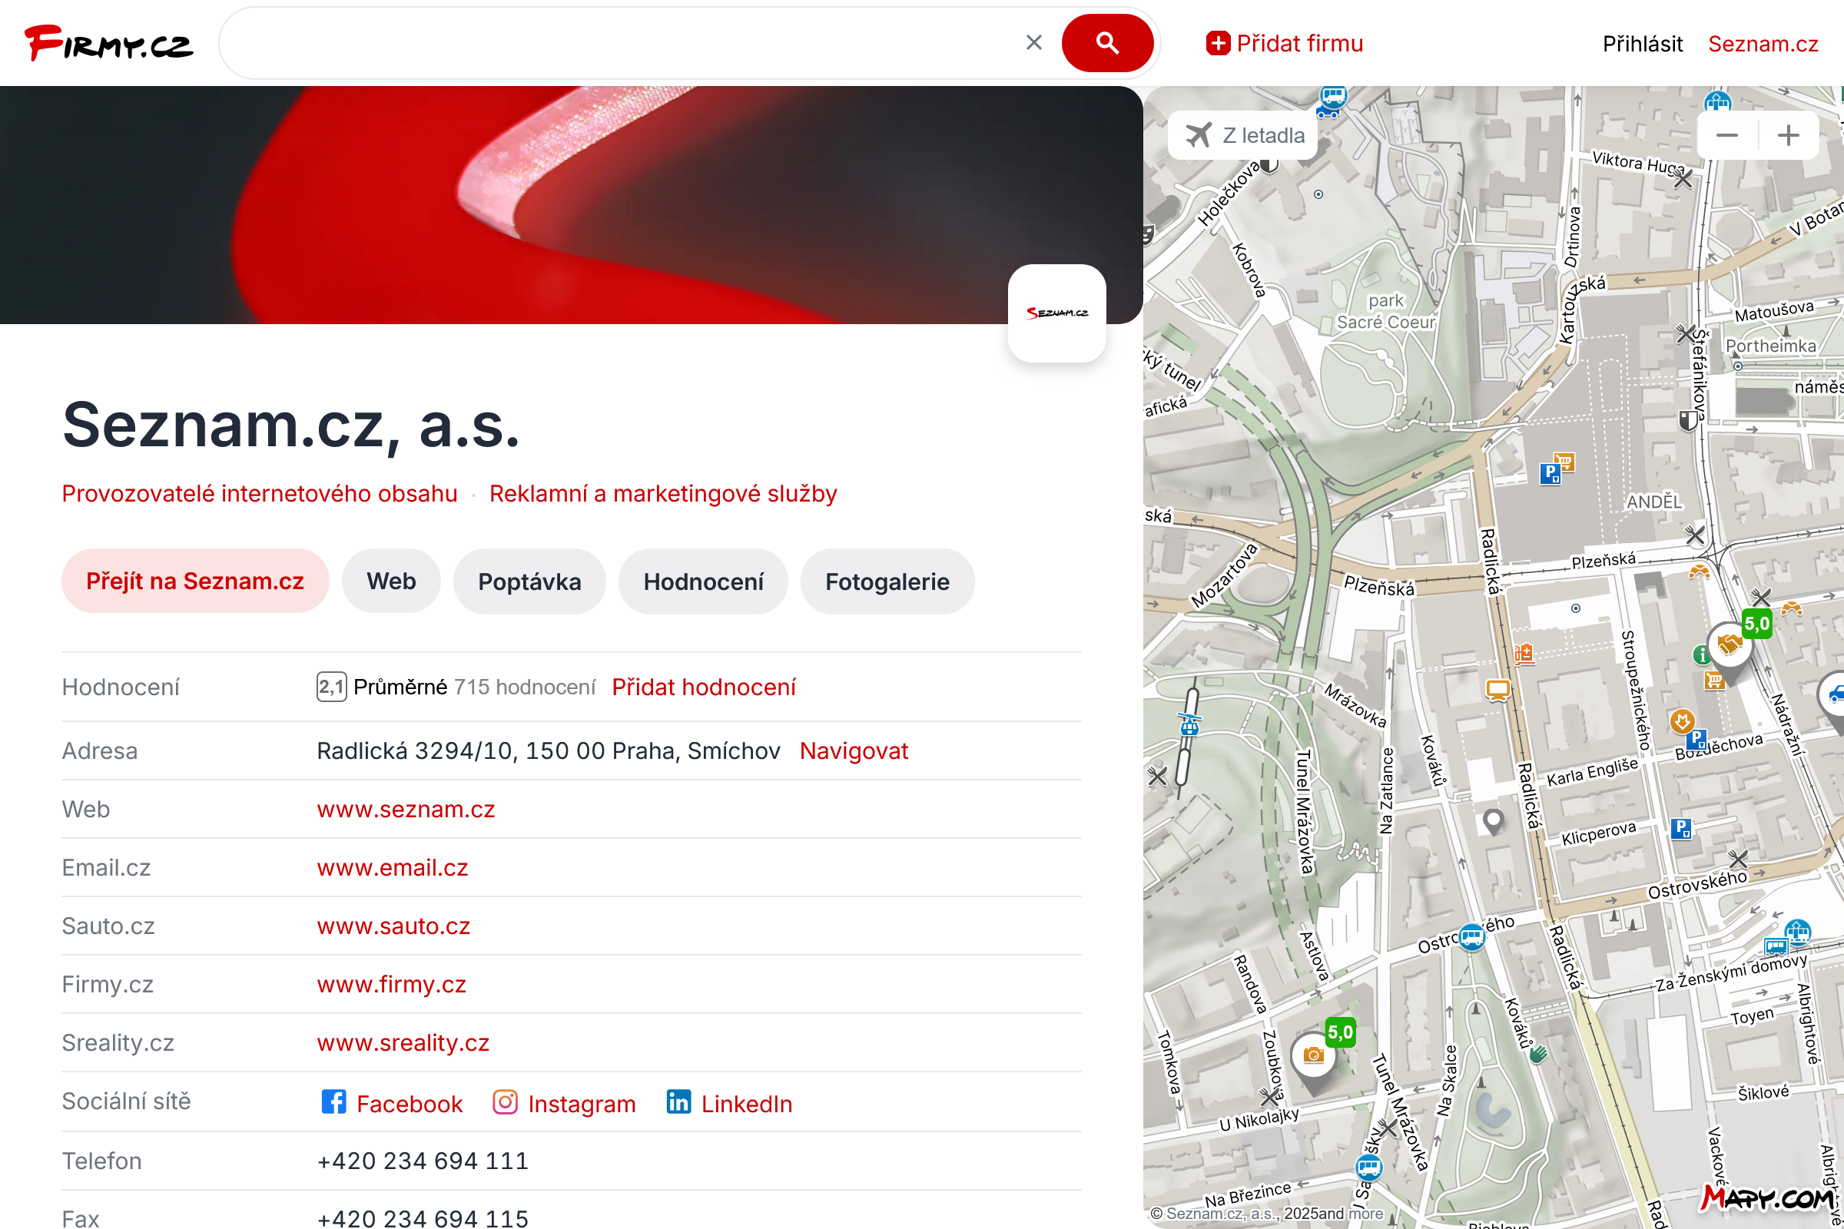Click the shopping cart icon near Anděl
Screen dimensions: 1844x1229
pos(1564,462)
